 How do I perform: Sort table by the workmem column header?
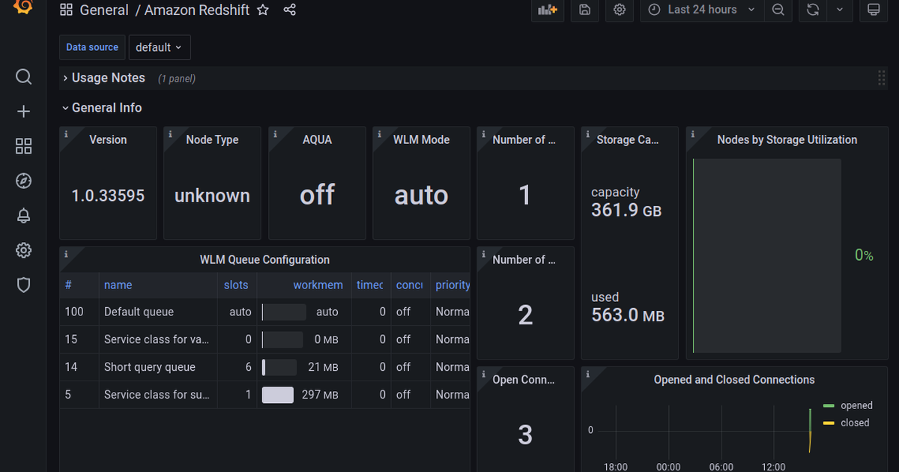click(318, 285)
